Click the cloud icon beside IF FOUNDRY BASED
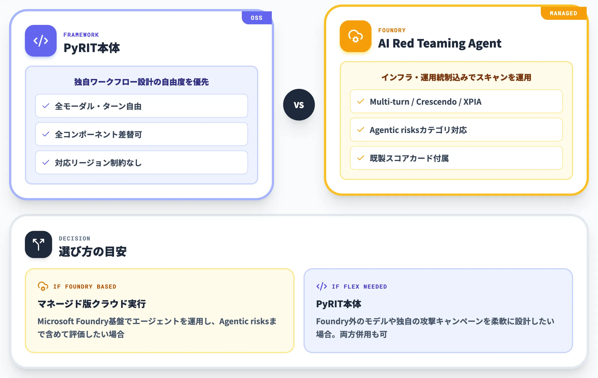 click(43, 286)
